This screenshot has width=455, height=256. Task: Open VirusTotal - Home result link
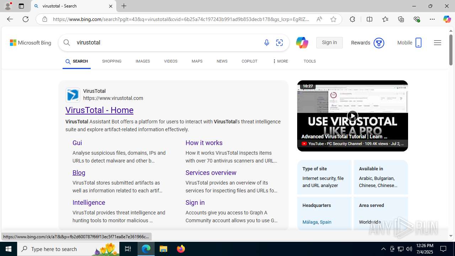tap(100, 110)
